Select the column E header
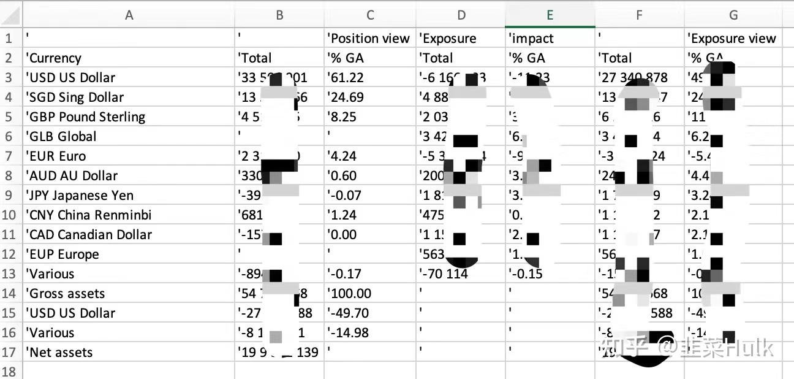 tap(550, 15)
